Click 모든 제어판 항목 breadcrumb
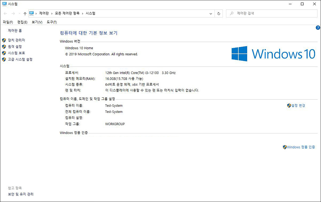This screenshot has height=202, width=321. 67,13
